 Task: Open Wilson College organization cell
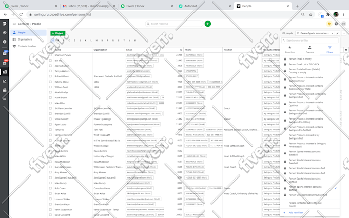click(x=101, y=146)
